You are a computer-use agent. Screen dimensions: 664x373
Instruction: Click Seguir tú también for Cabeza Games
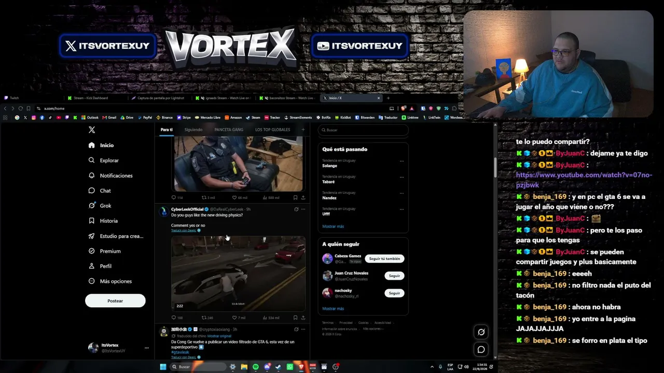point(384,259)
